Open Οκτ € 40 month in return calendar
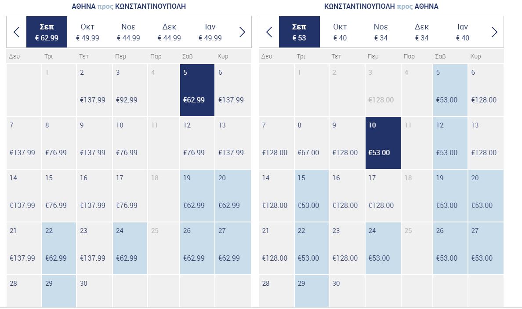This screenshot has height=309, width=522. point(340,32)
